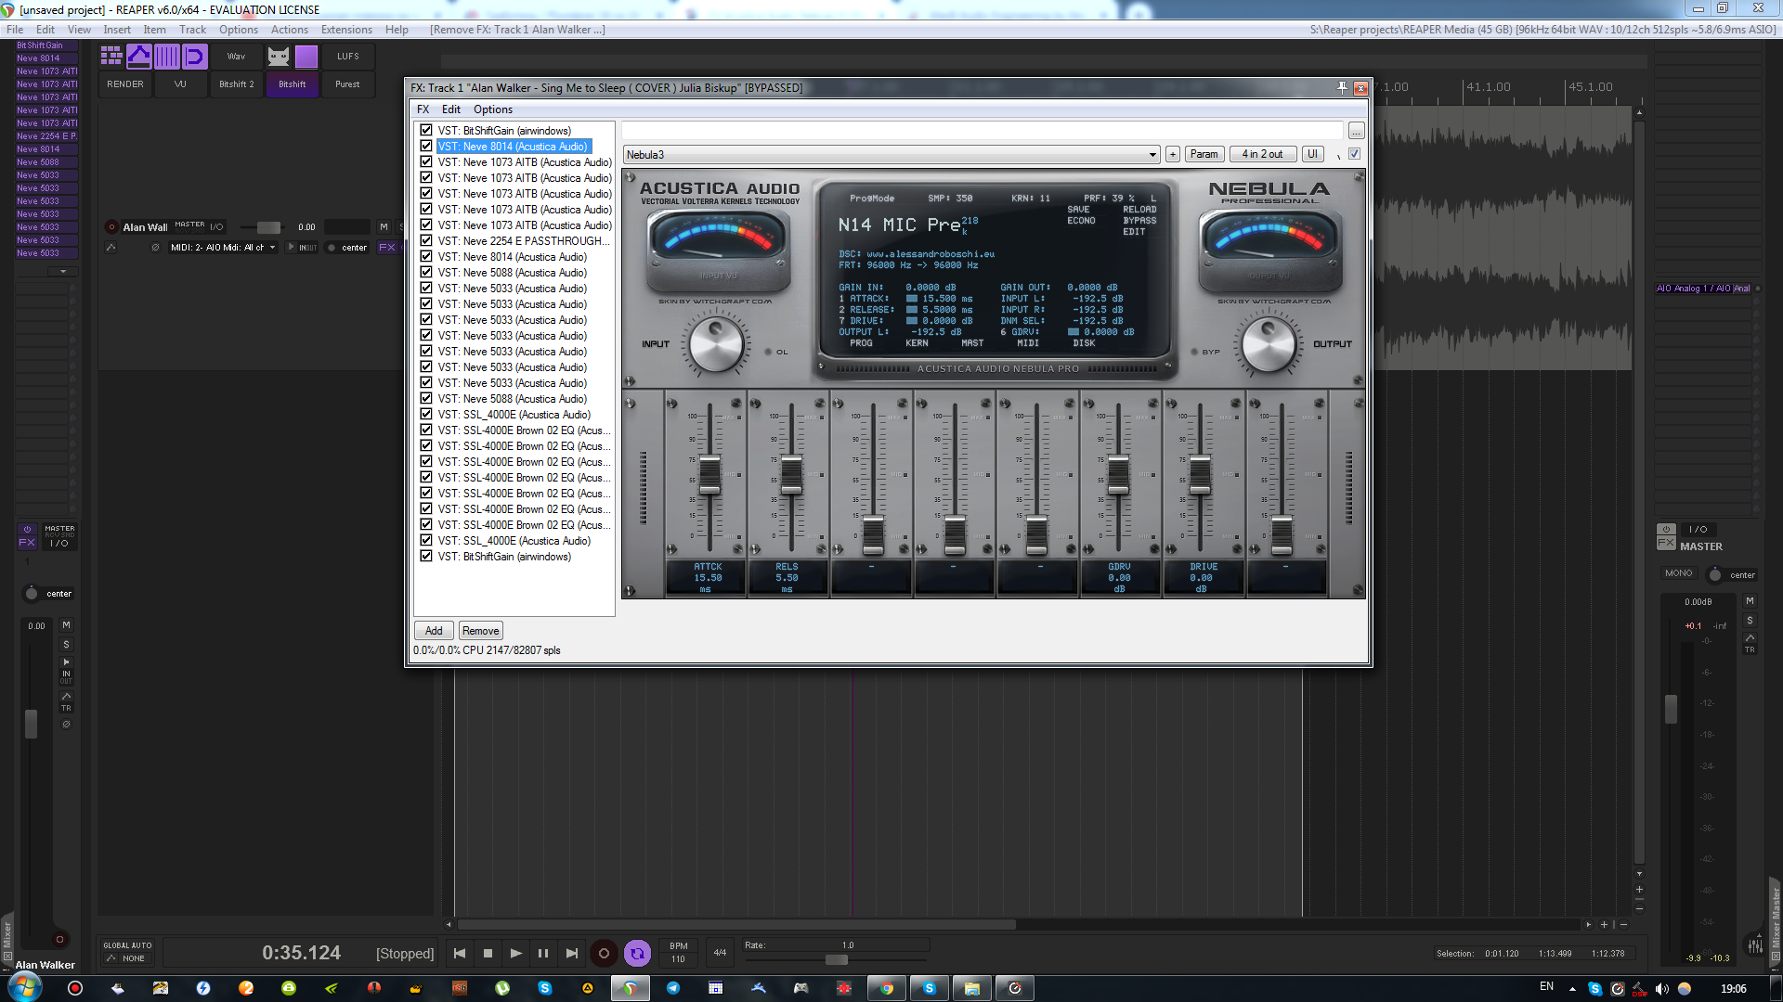Start playback in transport
Image resolution: width=1783 pixels, height=1002 pixels.
515,953
